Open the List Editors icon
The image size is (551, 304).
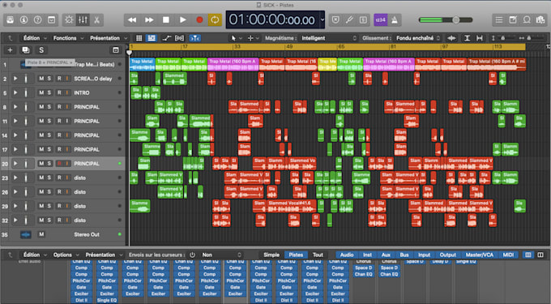point(499,20)
